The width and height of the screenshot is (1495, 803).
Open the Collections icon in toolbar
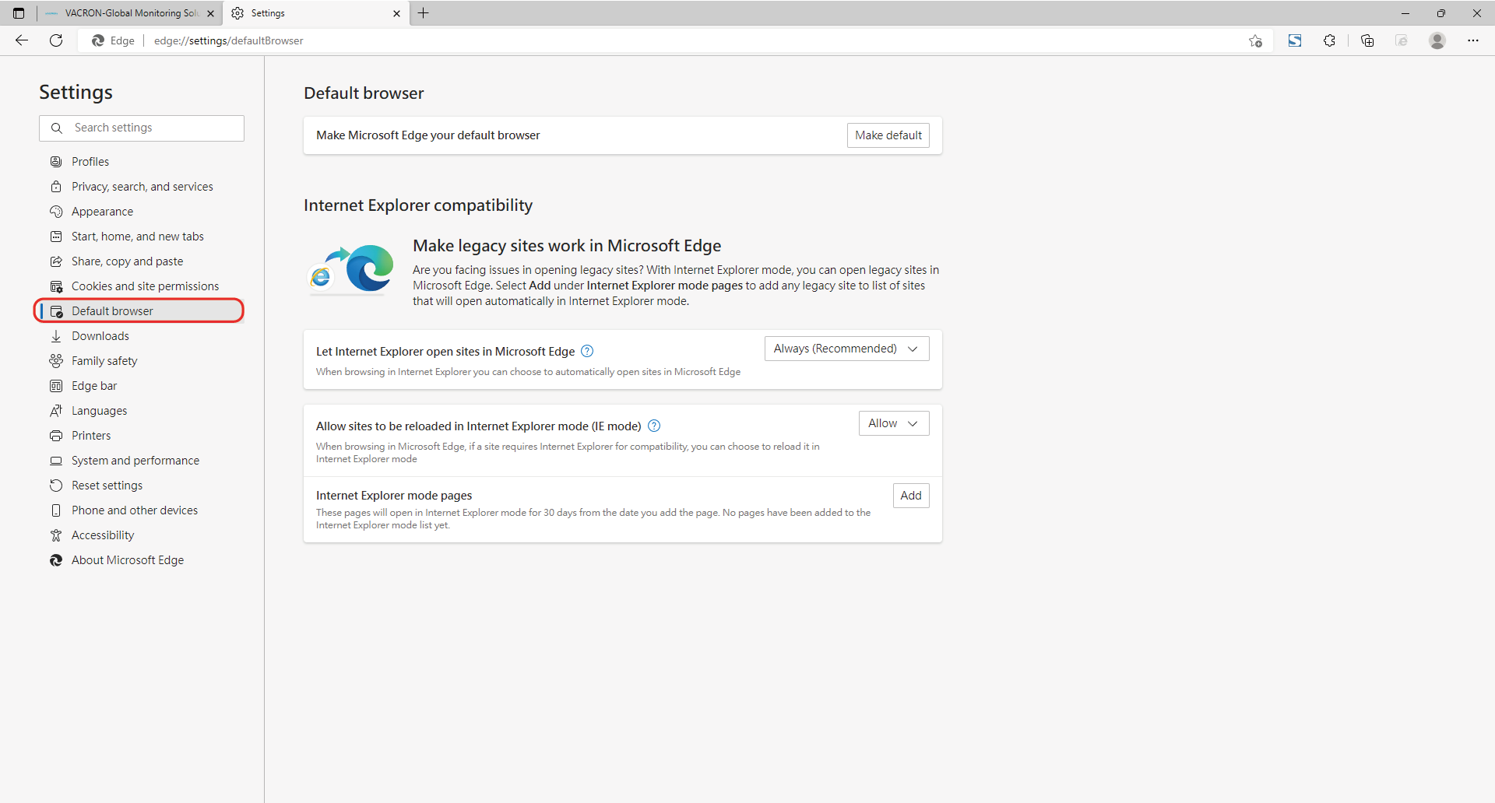[x=1367, y=40]
